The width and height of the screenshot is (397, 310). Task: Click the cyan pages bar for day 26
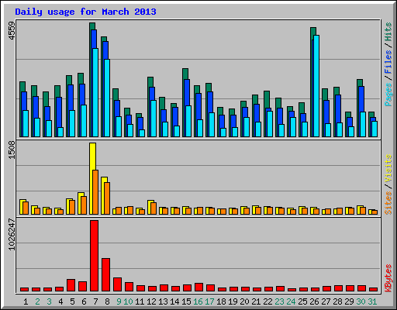316,86
